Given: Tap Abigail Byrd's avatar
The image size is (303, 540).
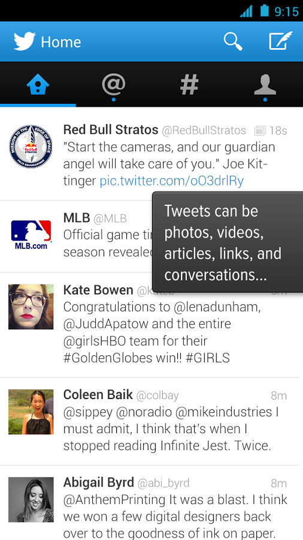Looking at the screenshot, I should click(31, 499).
